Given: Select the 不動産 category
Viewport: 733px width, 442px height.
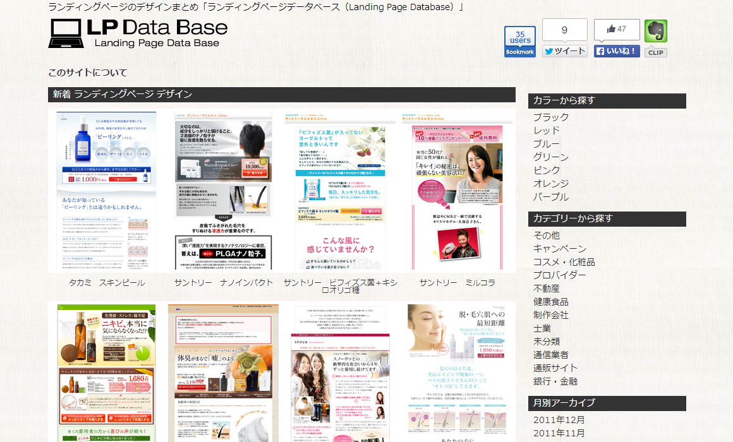Looking at the screenshot, I should click(547, 289).
